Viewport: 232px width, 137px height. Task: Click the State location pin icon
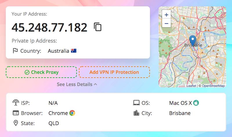click(x=16, y=123)
